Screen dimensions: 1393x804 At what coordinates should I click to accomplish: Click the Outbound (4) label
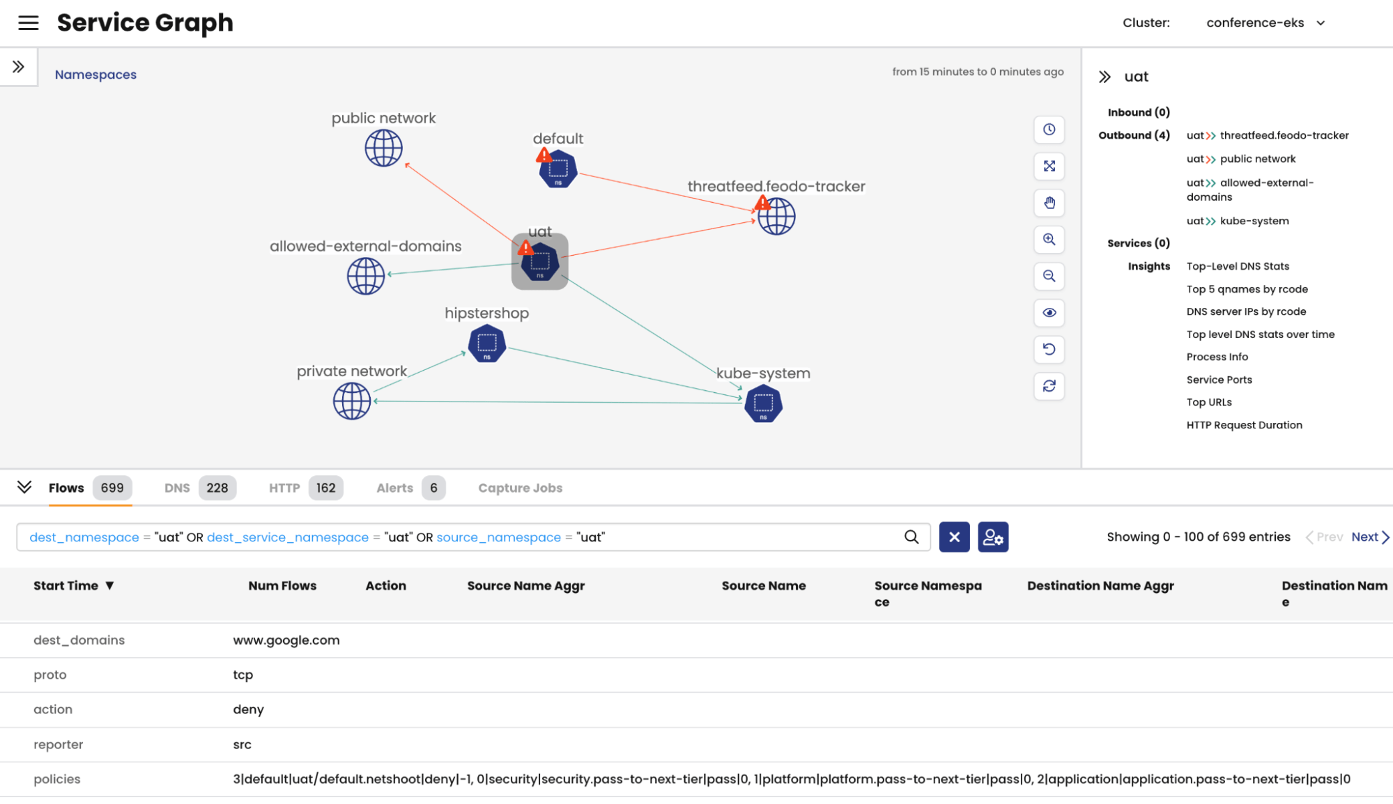point(1134,135)
